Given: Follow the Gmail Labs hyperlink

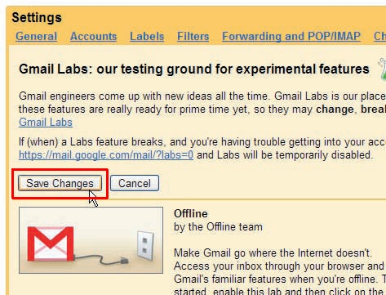Looking at the screenshot, I should click(46, 123).
